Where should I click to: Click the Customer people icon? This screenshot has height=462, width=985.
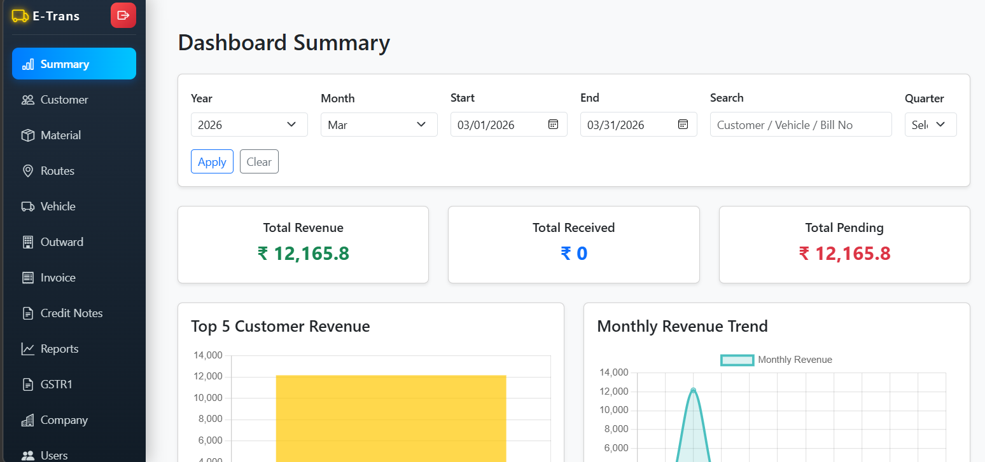[x=28, y=100]
